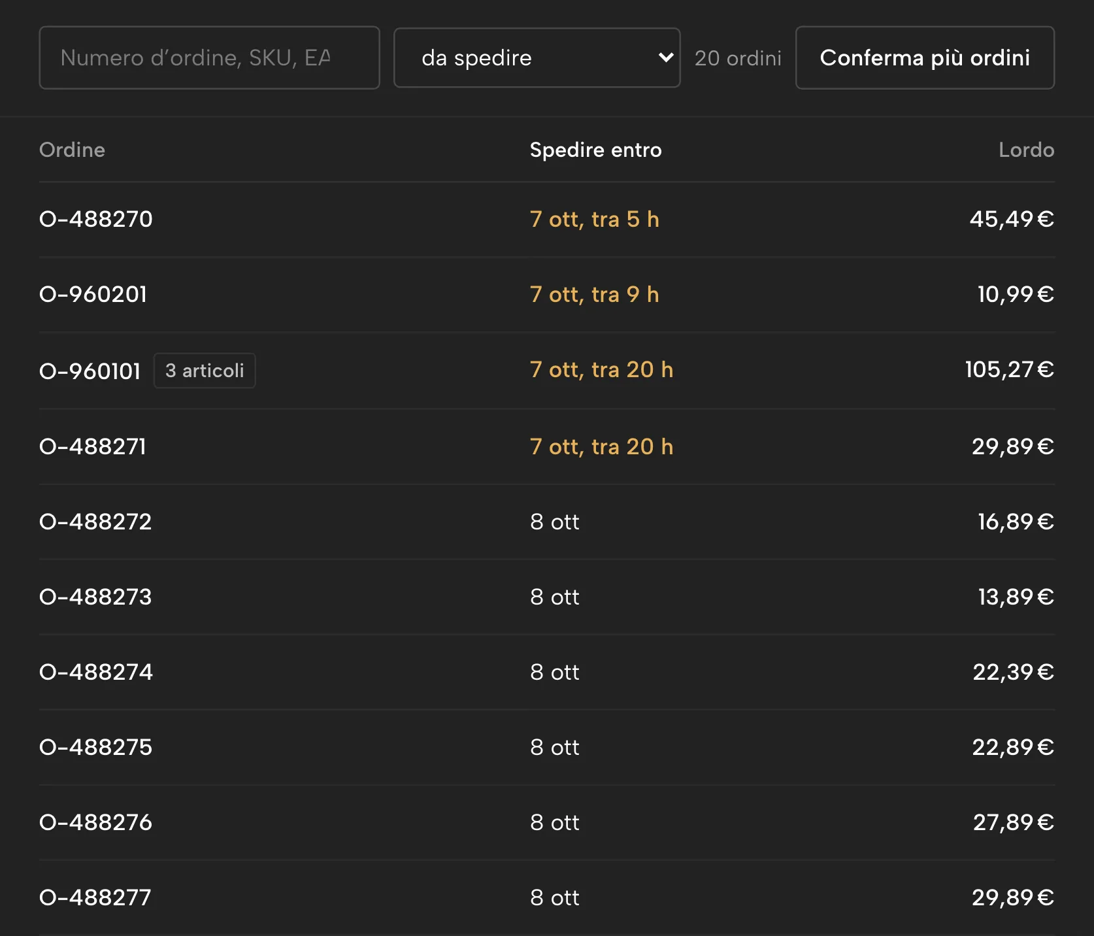
Task: Click the 27,89 € gross amount
Action: 1013,822
